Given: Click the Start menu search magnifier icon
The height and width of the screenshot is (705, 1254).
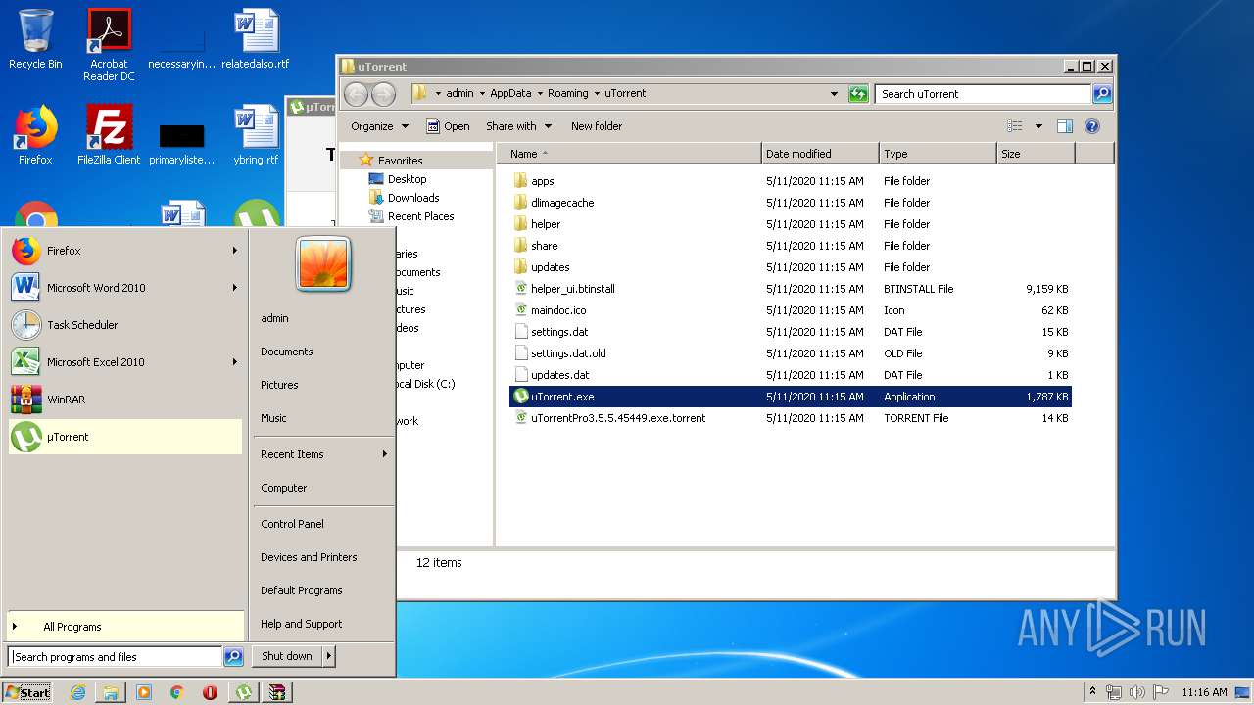Looking at the screenshot, I should pyautogui.click(x=233, y=657).
